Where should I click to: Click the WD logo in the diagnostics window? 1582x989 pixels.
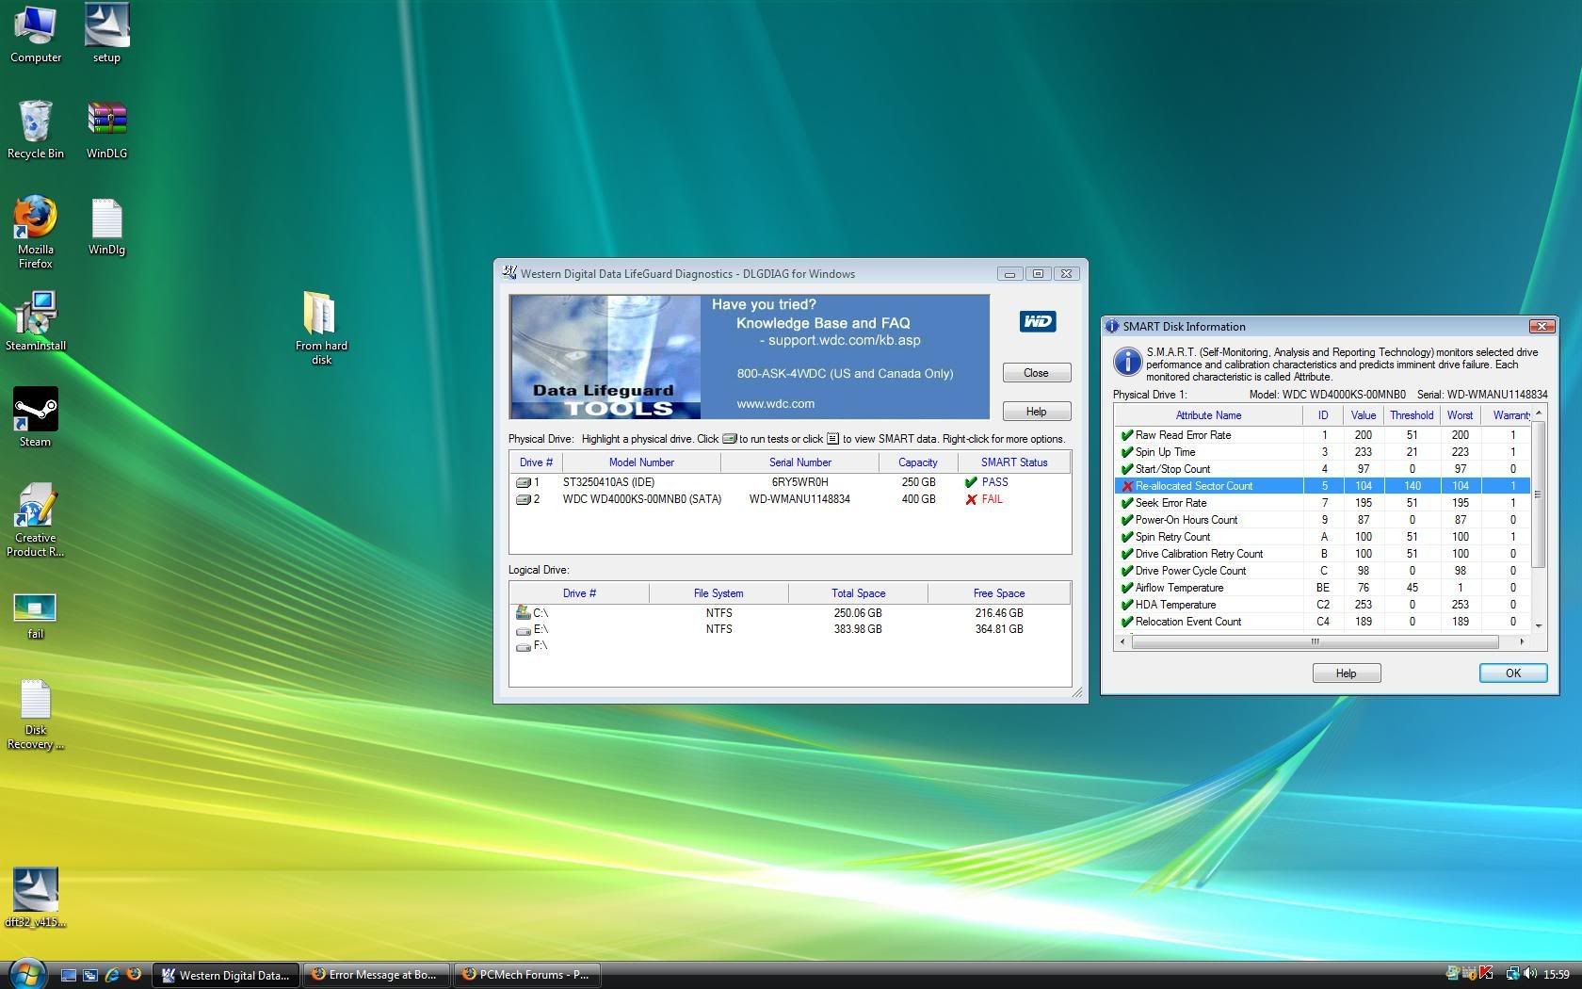pyautogui.click(x=1037, y=321)
